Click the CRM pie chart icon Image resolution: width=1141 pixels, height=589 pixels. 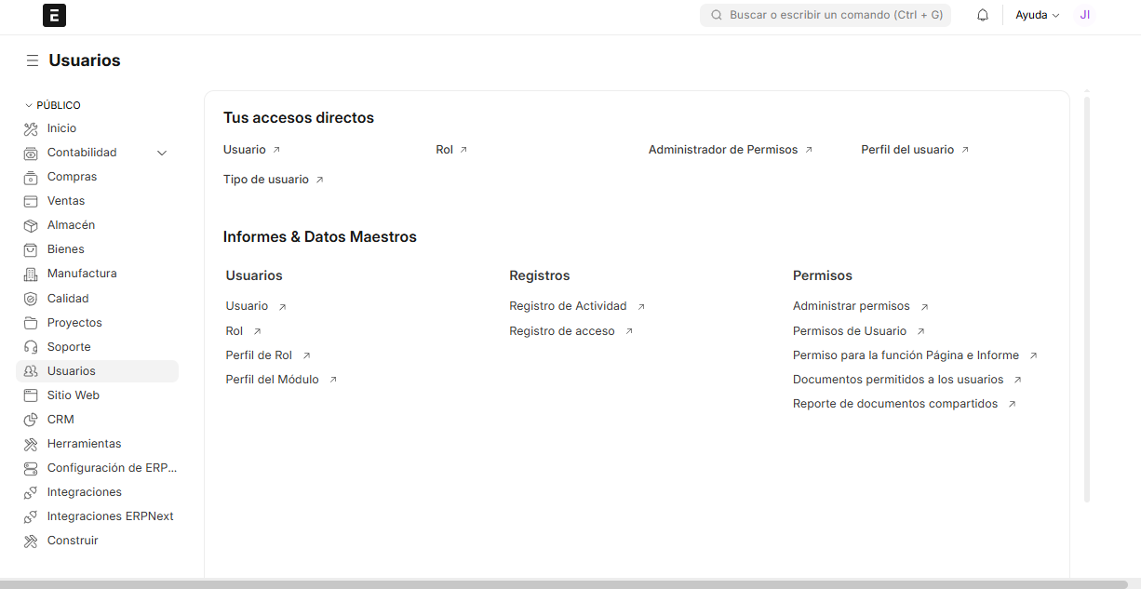click(31, 420)
